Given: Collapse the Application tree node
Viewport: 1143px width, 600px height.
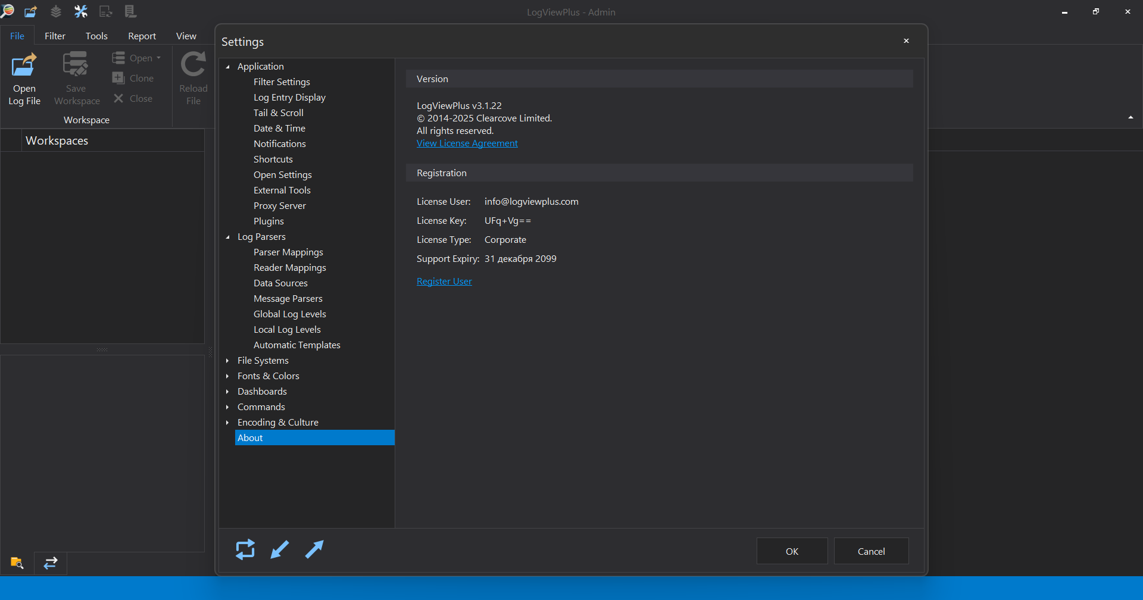Looking at the screenshot, I should tap(227, 67).
